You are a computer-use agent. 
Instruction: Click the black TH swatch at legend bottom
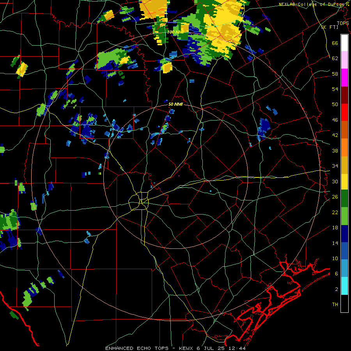click(x=344, y=303)
